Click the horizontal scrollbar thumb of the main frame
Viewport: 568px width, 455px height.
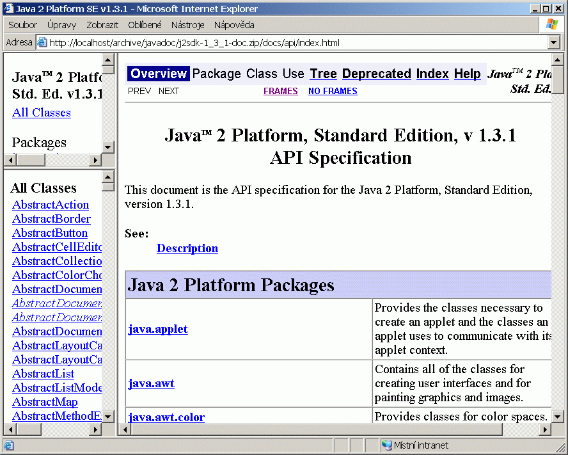pos(317,429)
